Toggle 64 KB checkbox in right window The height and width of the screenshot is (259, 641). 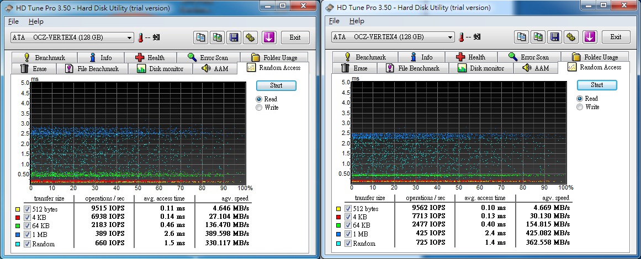pyautogui.click(x=348, y=225)
